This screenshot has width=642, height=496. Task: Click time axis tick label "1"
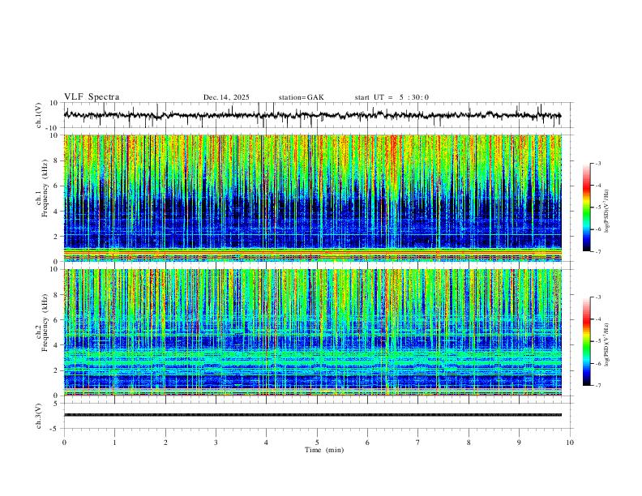[x=114, y=443]
